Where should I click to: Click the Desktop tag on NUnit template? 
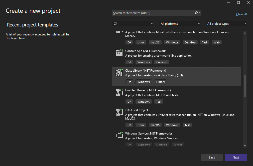pos(190,42)
